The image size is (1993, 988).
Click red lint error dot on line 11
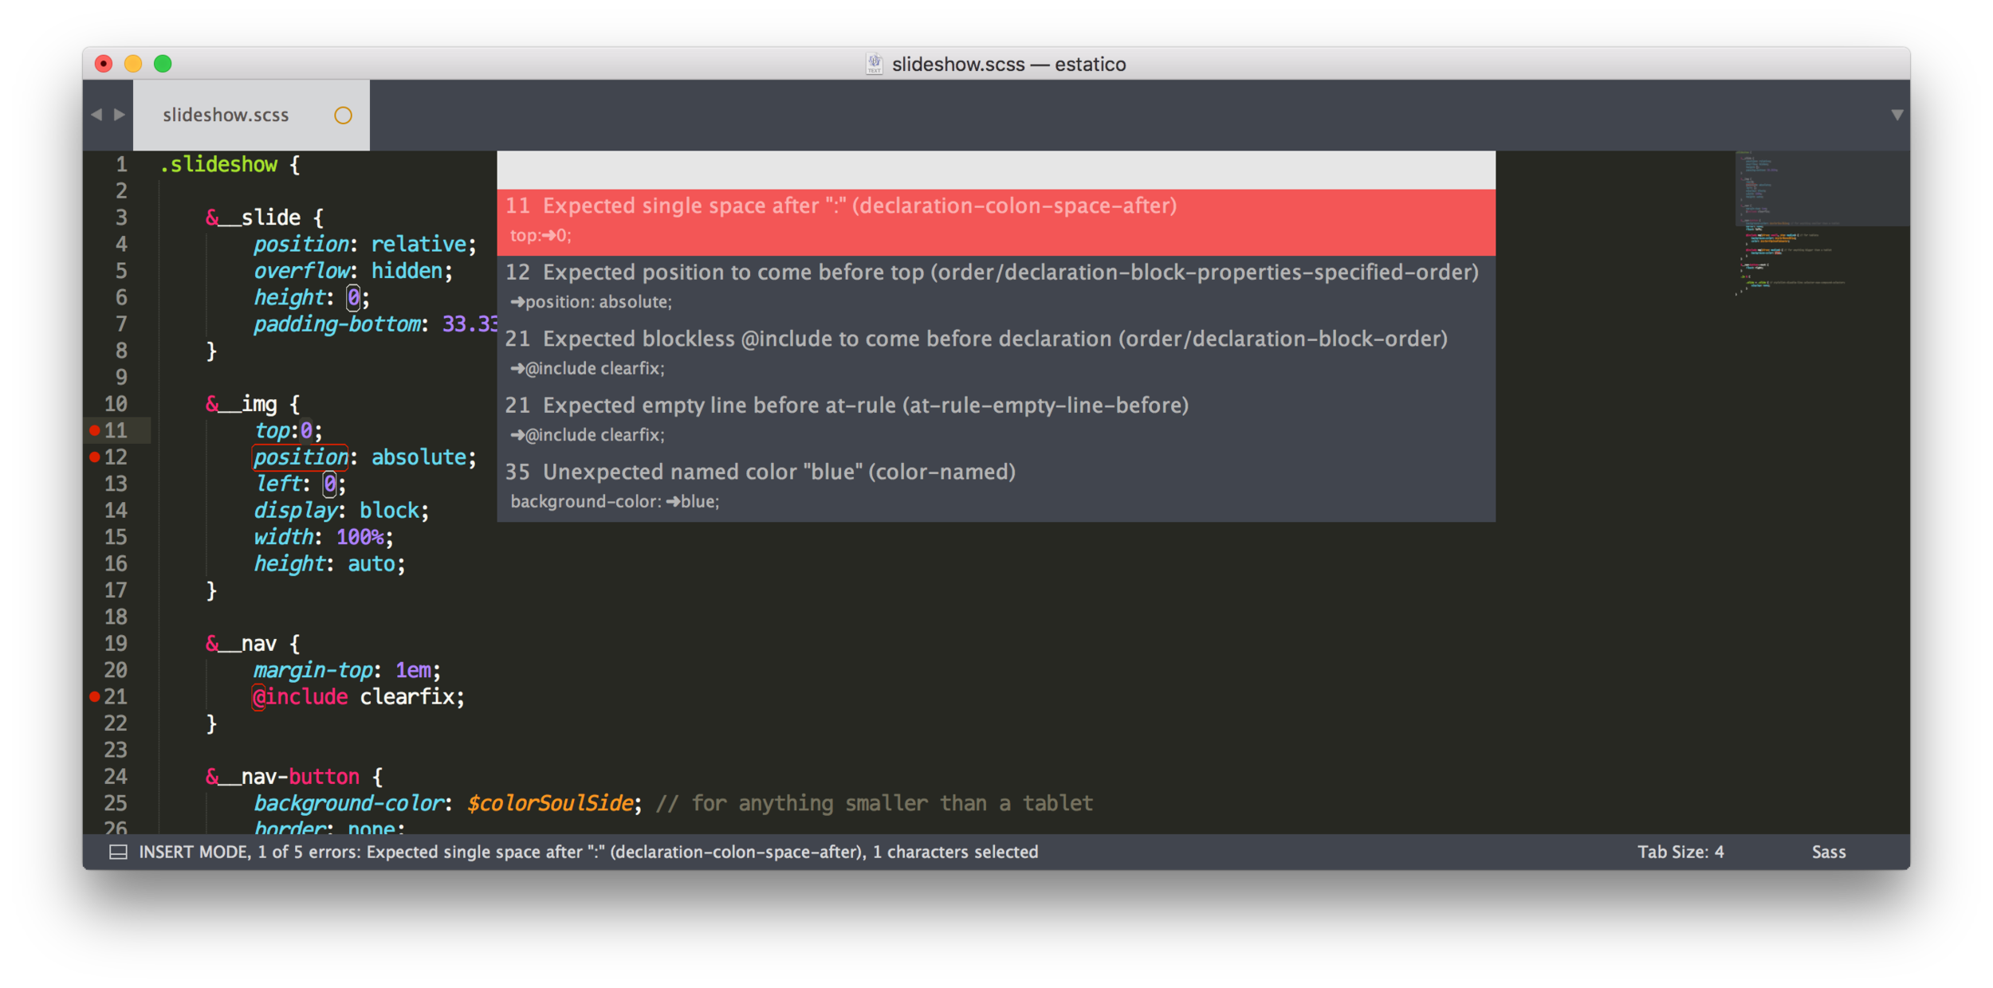tap(94, 430)
